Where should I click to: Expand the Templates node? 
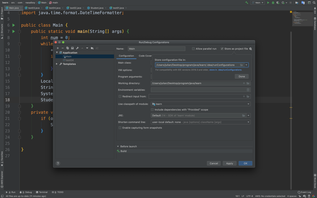click(56, 64)
